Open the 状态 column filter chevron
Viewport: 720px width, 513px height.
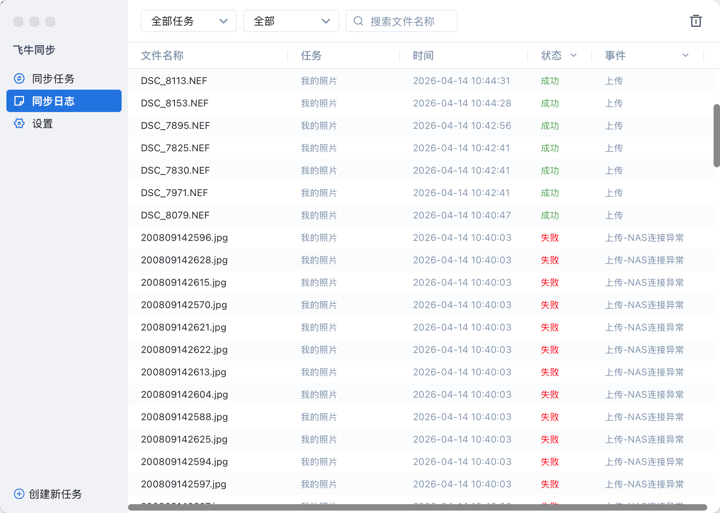click(574, 56)
